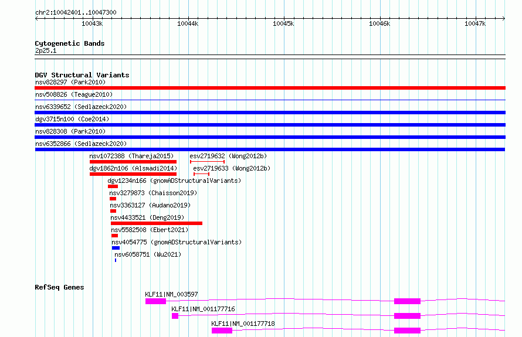Click the esv2719632 red bracket glyph

pyautogui.click(x=207, y=162)
